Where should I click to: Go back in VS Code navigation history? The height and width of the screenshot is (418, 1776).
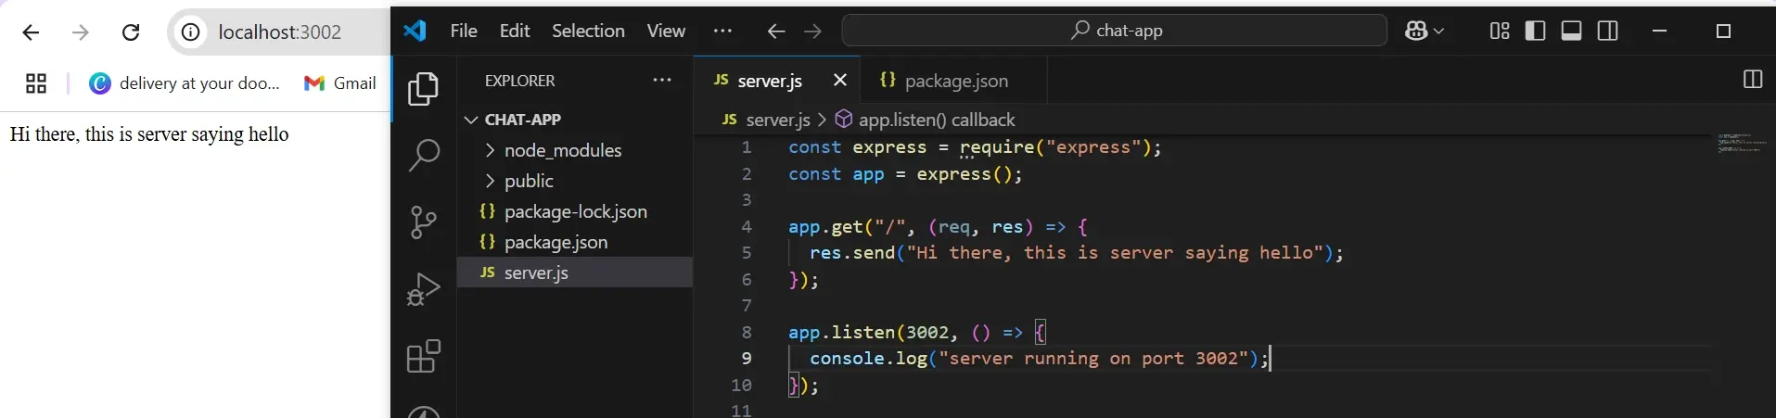(776, 32)
